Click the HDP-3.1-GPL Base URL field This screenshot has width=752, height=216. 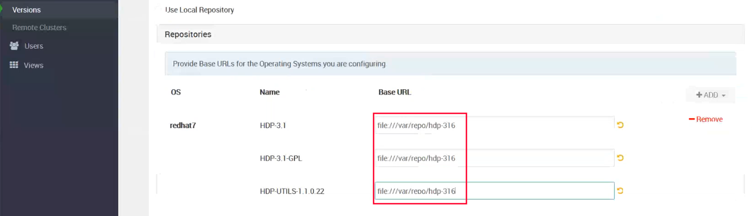tap(494, 158)
